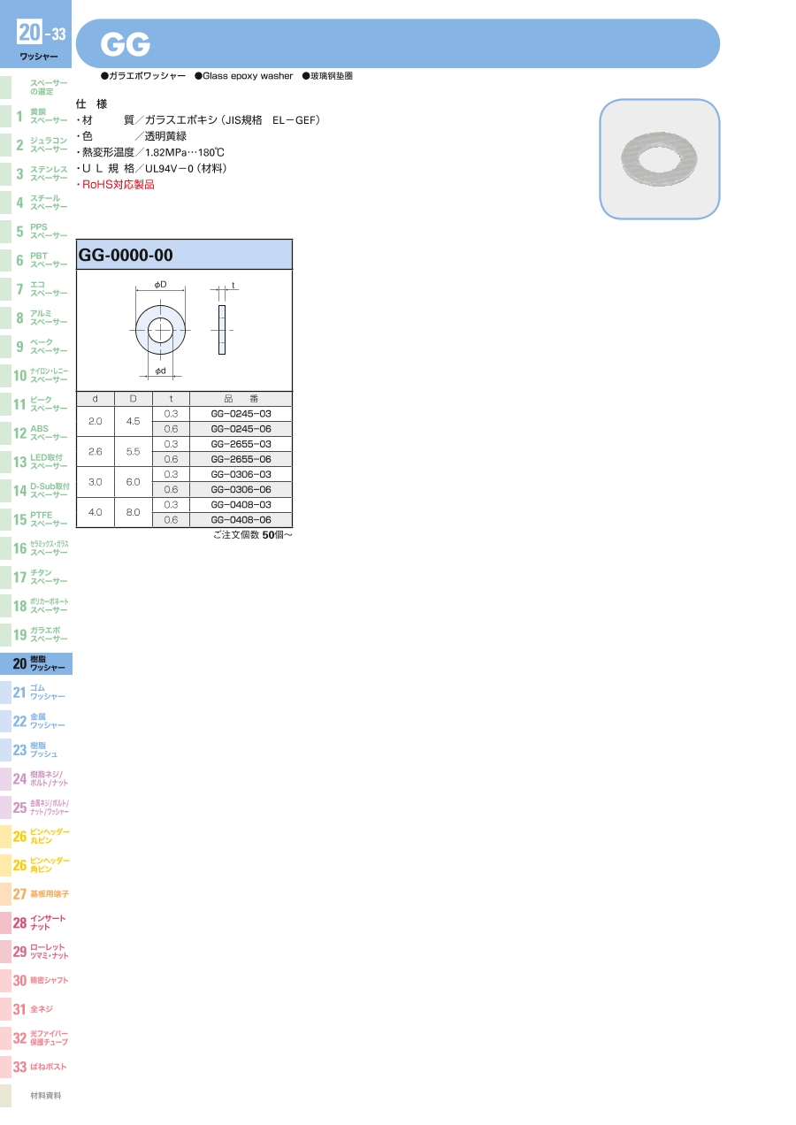796x1125 pixels.
Task: Click the GG-0000-00 table header
Action: tap(184, 255)
